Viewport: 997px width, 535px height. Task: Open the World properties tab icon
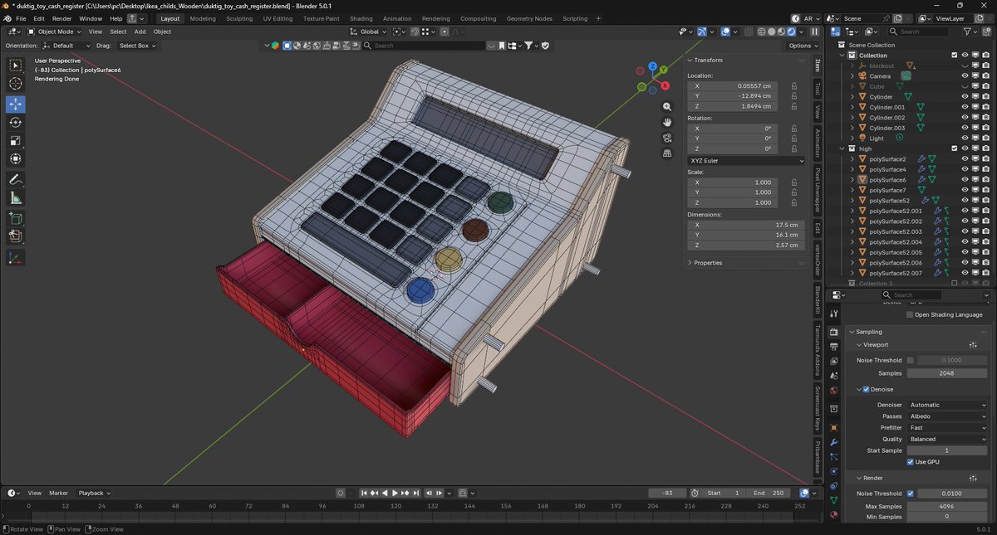pos(834,390)
